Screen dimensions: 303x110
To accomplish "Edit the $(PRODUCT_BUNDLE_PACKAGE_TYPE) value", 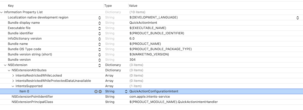I will click(161, 49).
